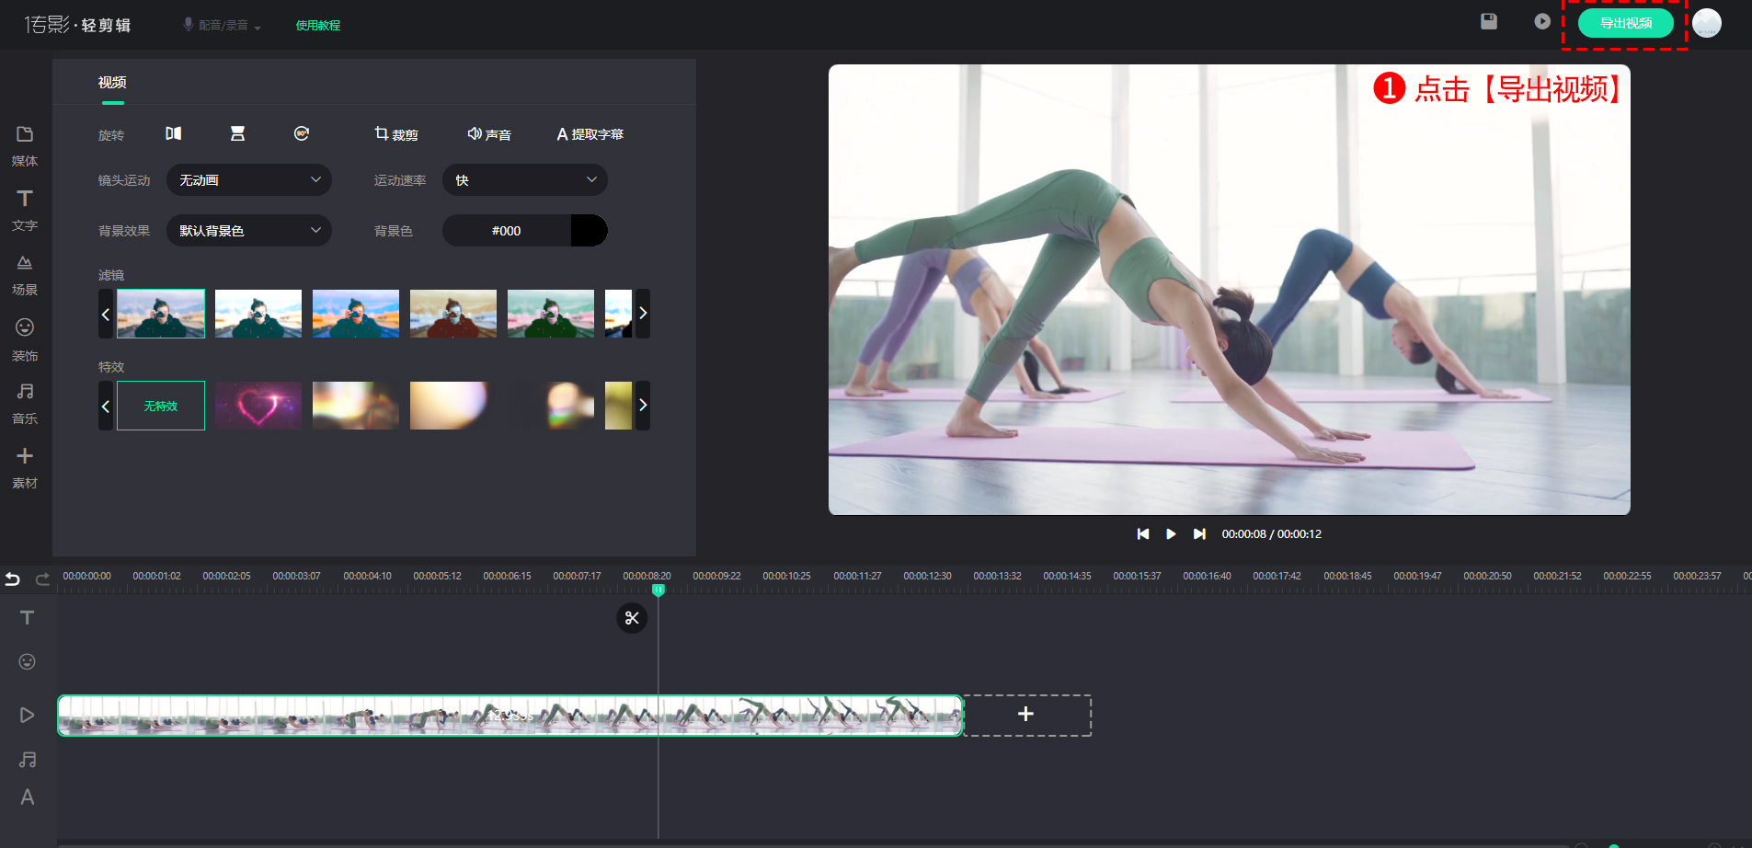The image size is (1752, 848).
Task: Open the 媒体 media sidebar panel
Action: coord(25,146)
